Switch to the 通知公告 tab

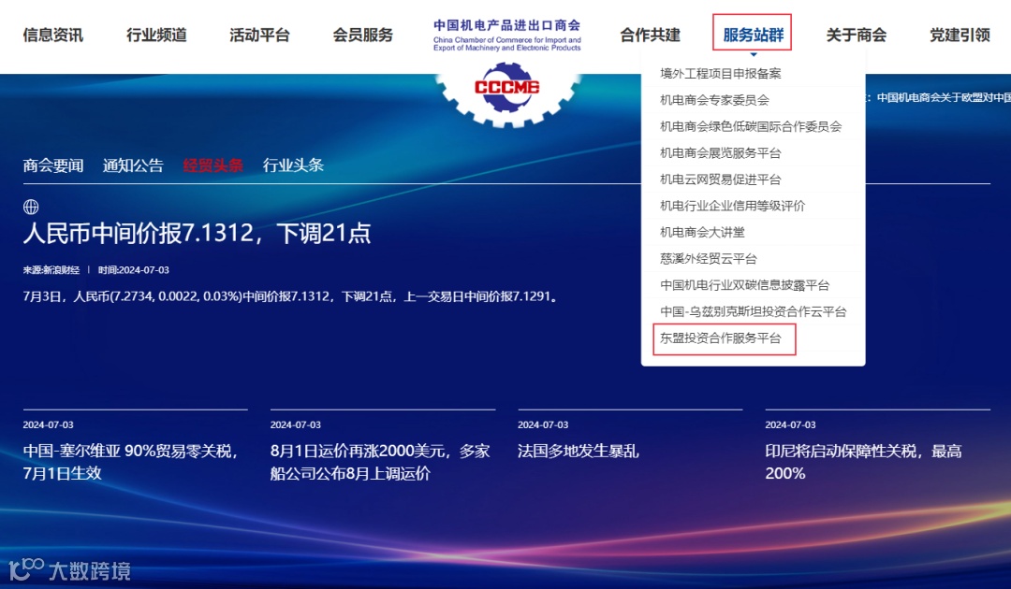click(132, 164)
